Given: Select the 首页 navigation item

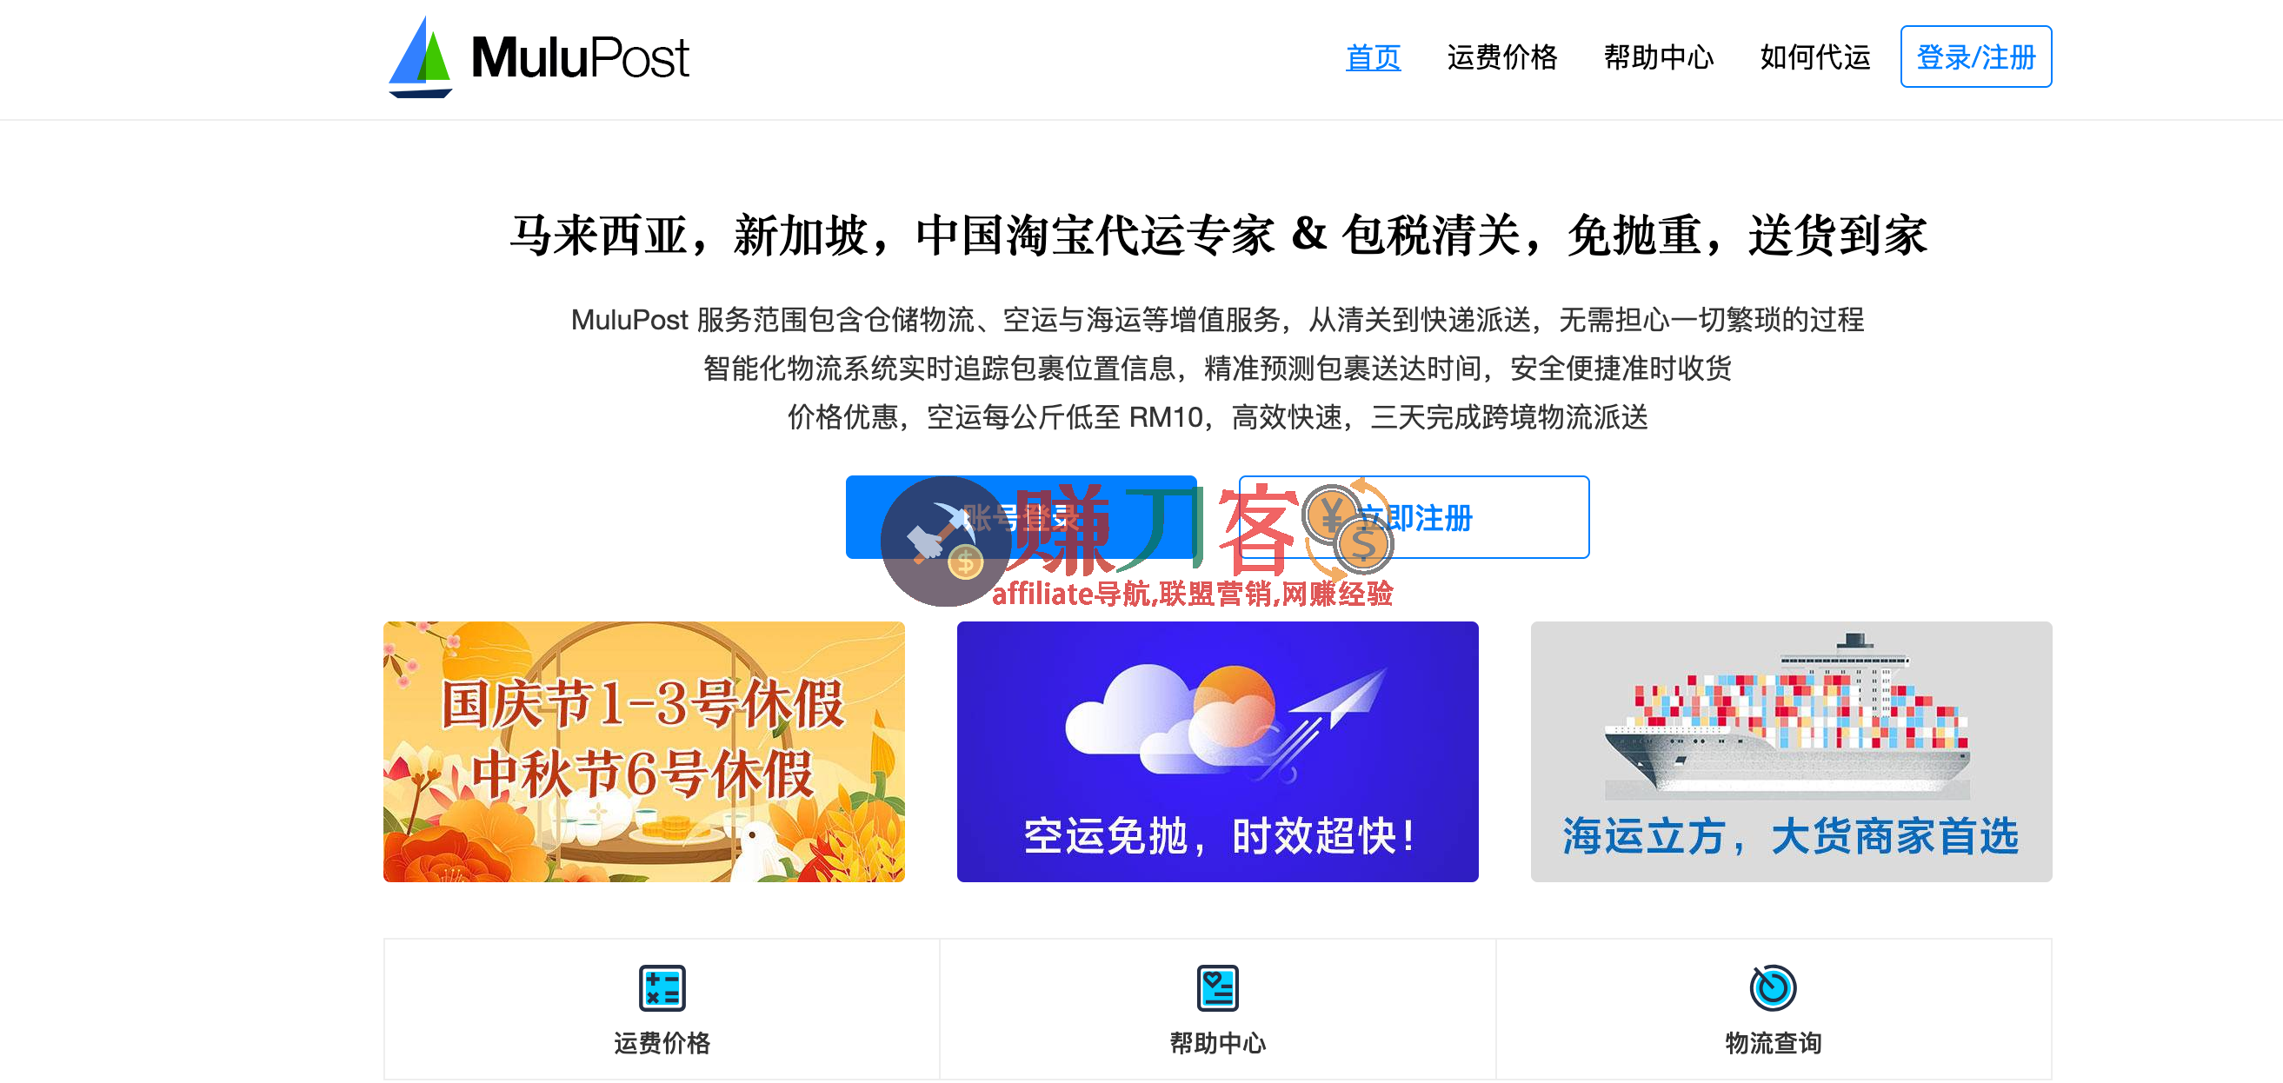Looking at the screenshot, I should coord(1373,57).
